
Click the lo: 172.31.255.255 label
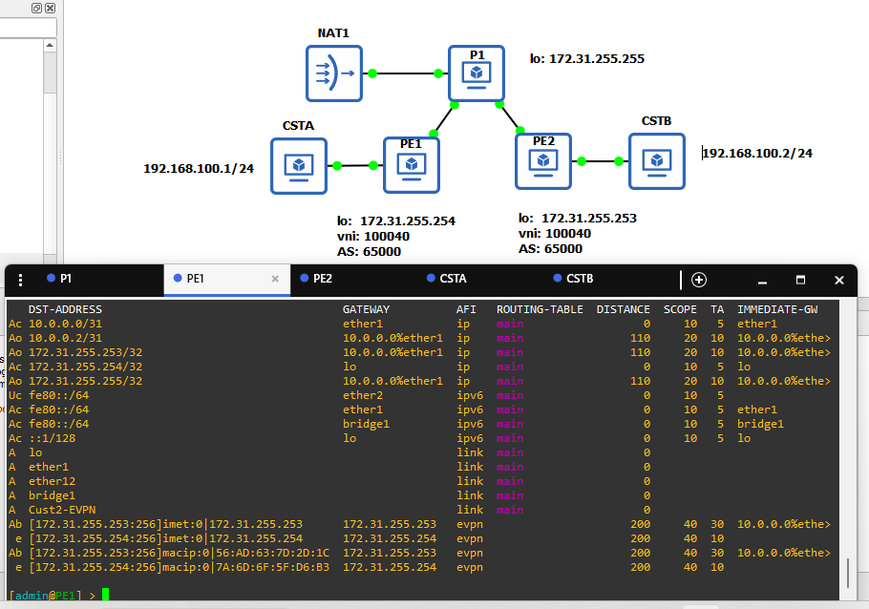[x=587, y=59]
